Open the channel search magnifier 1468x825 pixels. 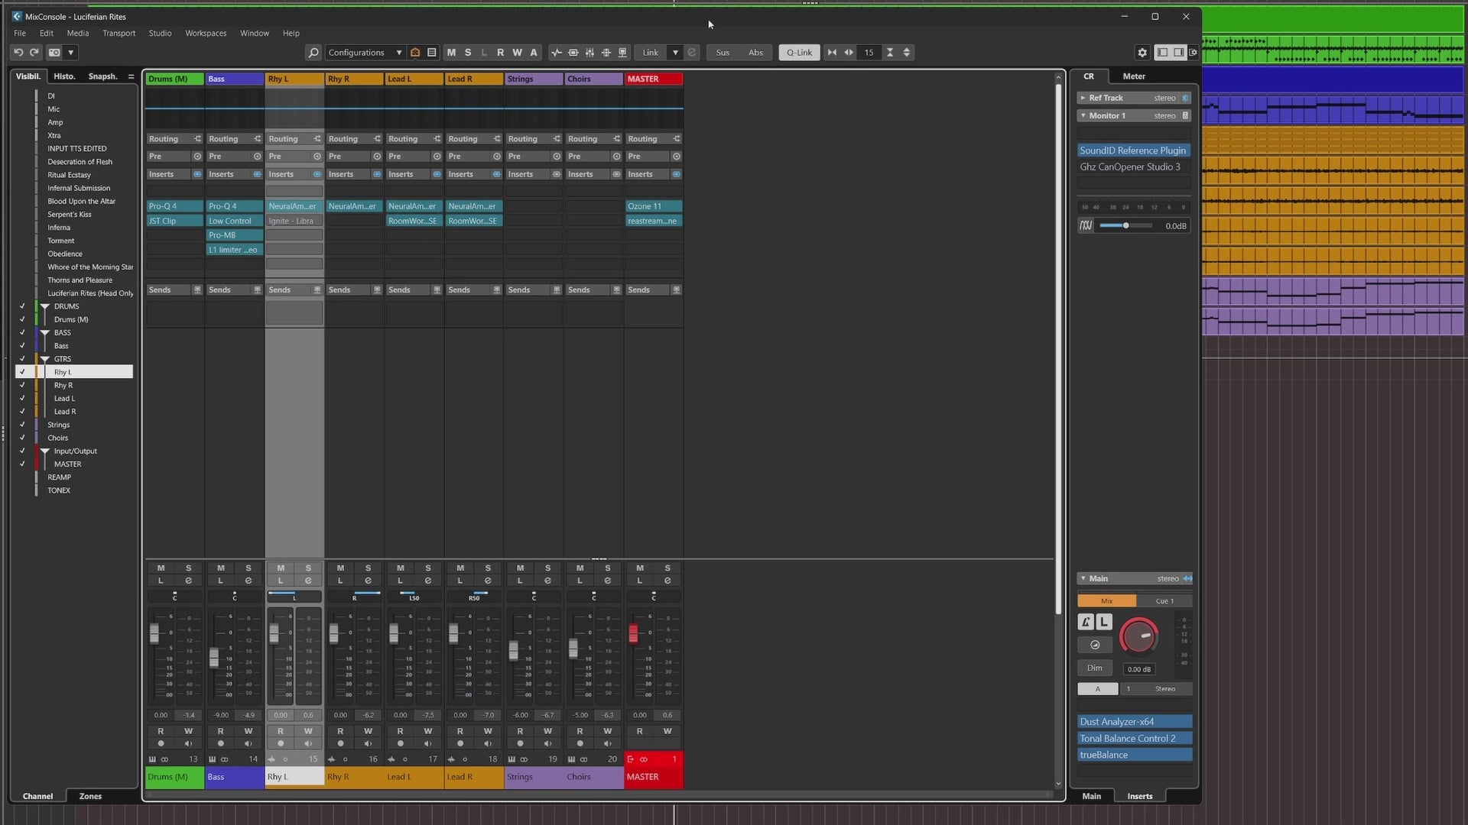[313, 52]
